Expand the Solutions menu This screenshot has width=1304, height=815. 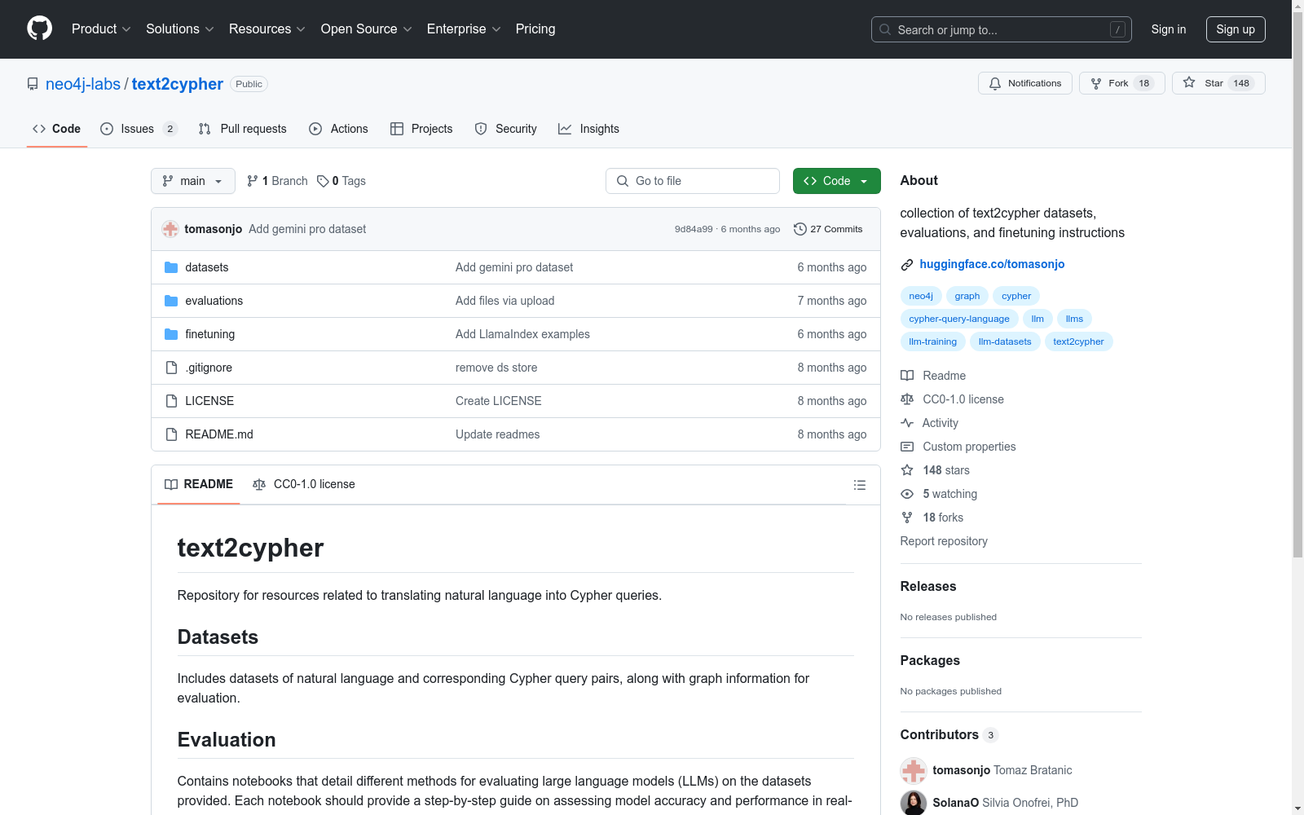pos(180,29)
